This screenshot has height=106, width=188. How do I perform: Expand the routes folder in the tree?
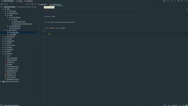3,47
